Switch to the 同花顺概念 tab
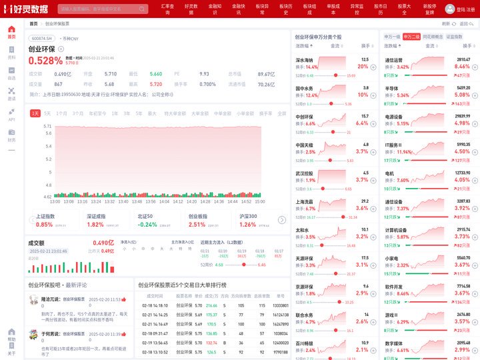Image resolution: width=480 pixels, height=360 pixels. coord(433,37)
